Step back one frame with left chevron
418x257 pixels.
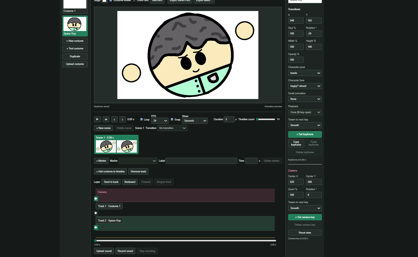pos(114,119)
